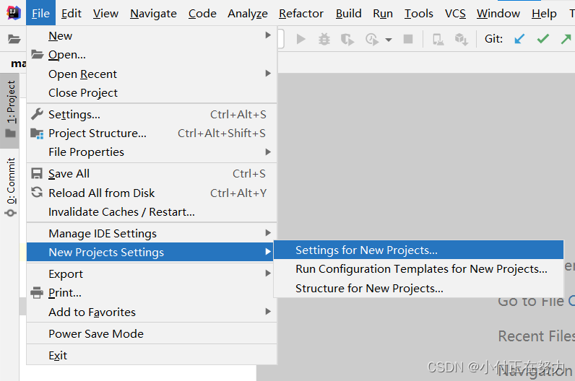Open the Navigate menu
This screenshot has height=381, width=575.
click(x=153, y=14)
